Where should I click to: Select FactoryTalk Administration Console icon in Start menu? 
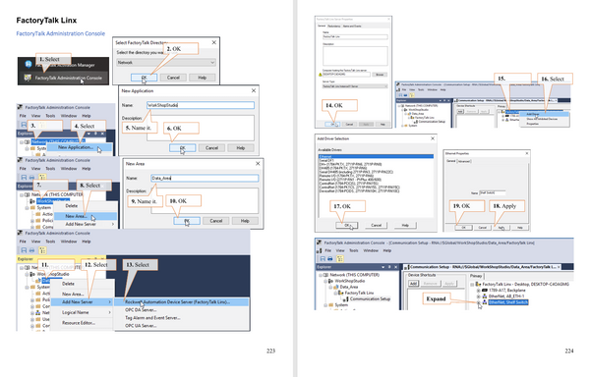[28, 78]
